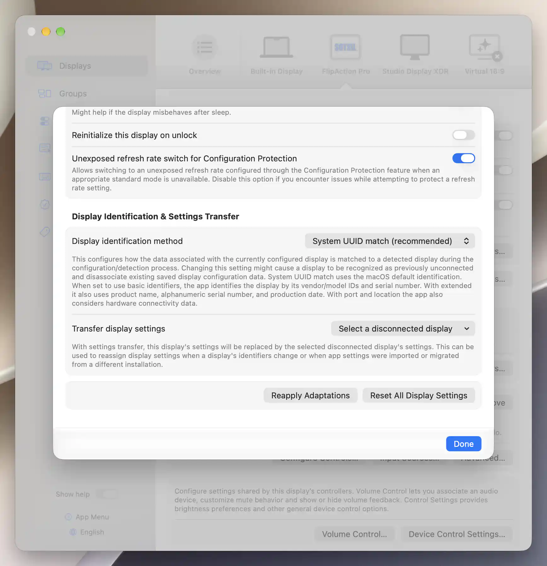The width and height of the screenshot is (547, 566).
Task: Open Display identification method dropdown
Action: [x=390, y=241]
